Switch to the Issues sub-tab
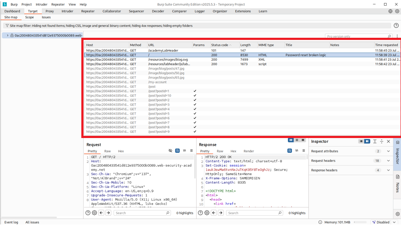 [46, 17]
